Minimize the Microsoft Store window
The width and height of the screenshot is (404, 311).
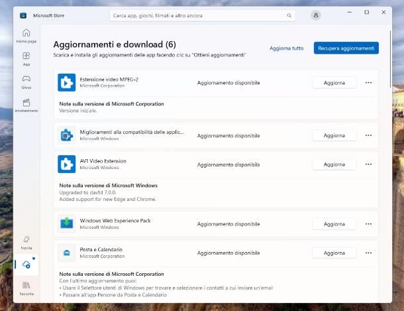point(350,12)
